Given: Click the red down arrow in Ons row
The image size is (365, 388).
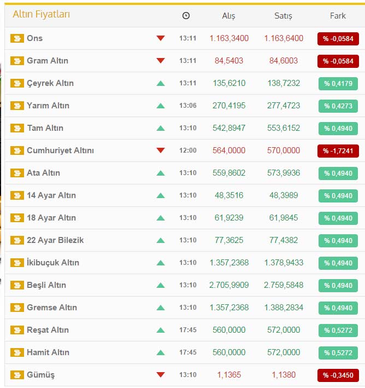Looking at the screenshot, I should [160, 38].
